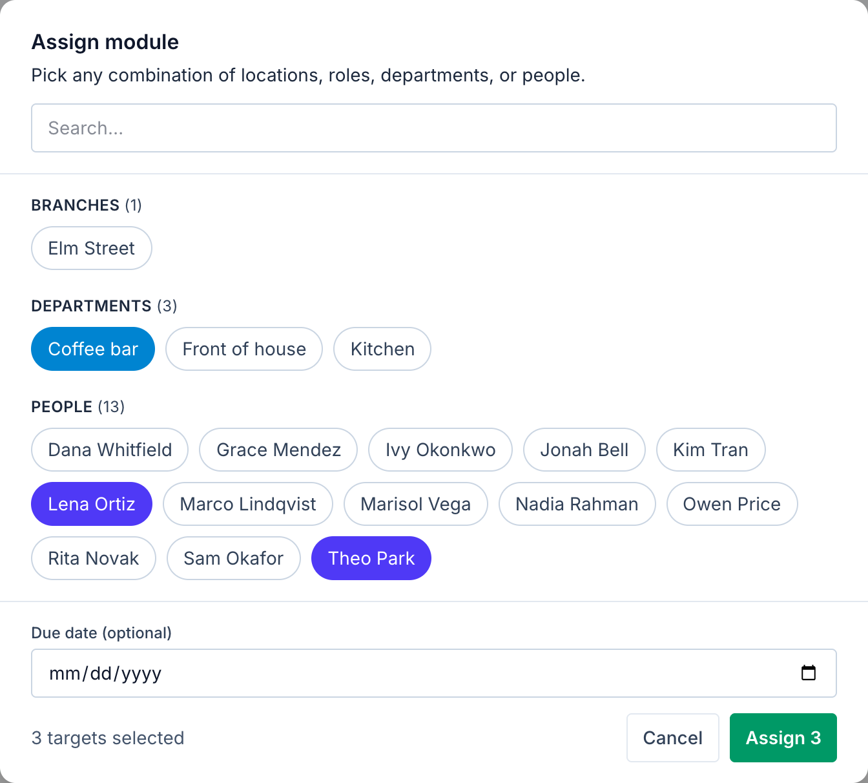
Task: Pick Marisol Vega
Action: click(416, 504)
